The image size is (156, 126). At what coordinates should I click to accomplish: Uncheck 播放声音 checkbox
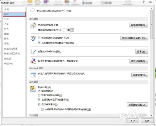(39, 91)
